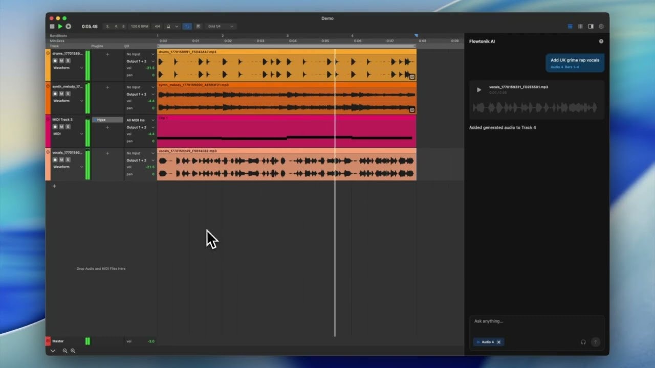Click the 120.0 BPM tempo field

[139, 26]
